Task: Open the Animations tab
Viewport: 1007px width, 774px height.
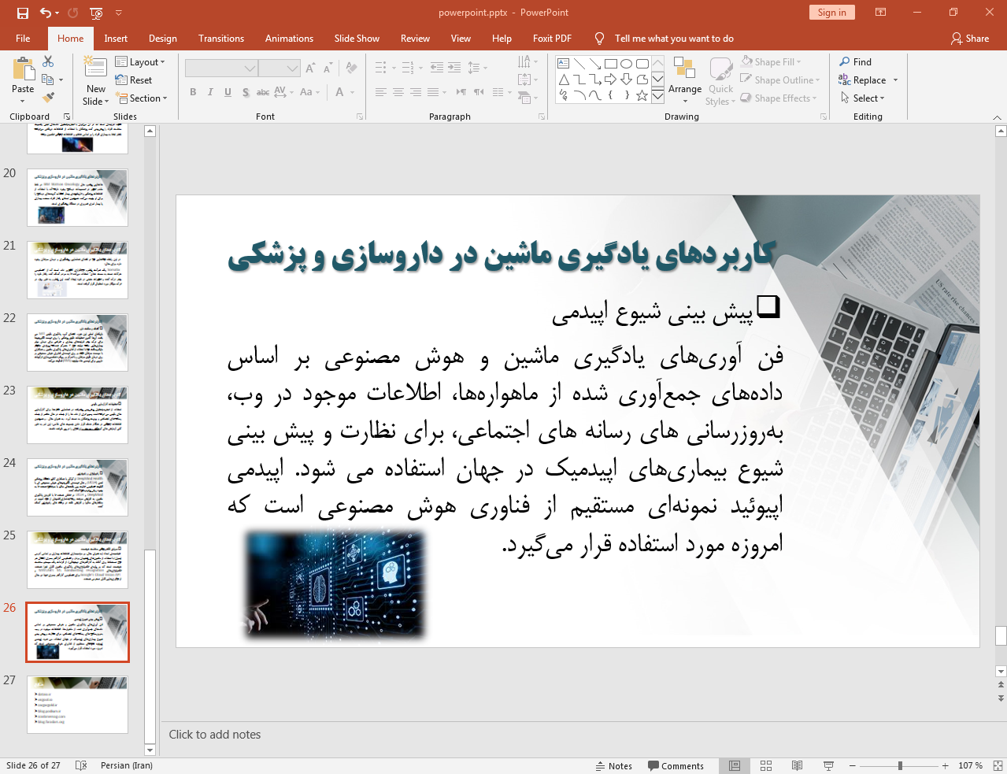Action: coord(289,39)
